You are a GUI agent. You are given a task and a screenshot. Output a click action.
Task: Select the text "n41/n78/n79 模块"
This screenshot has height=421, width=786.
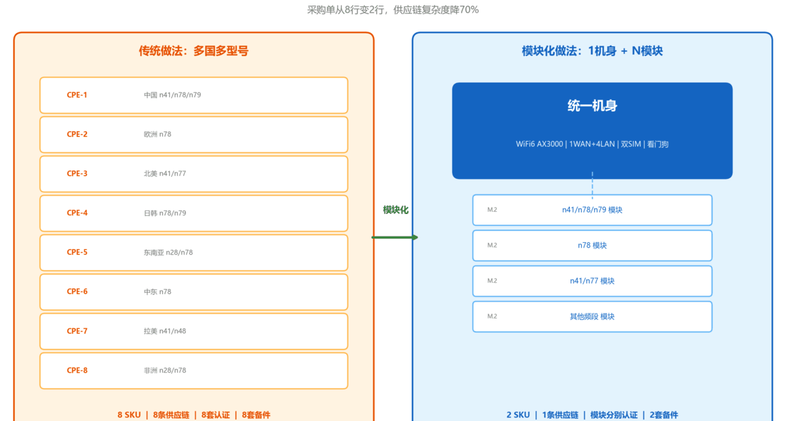(x=592, y=210)
